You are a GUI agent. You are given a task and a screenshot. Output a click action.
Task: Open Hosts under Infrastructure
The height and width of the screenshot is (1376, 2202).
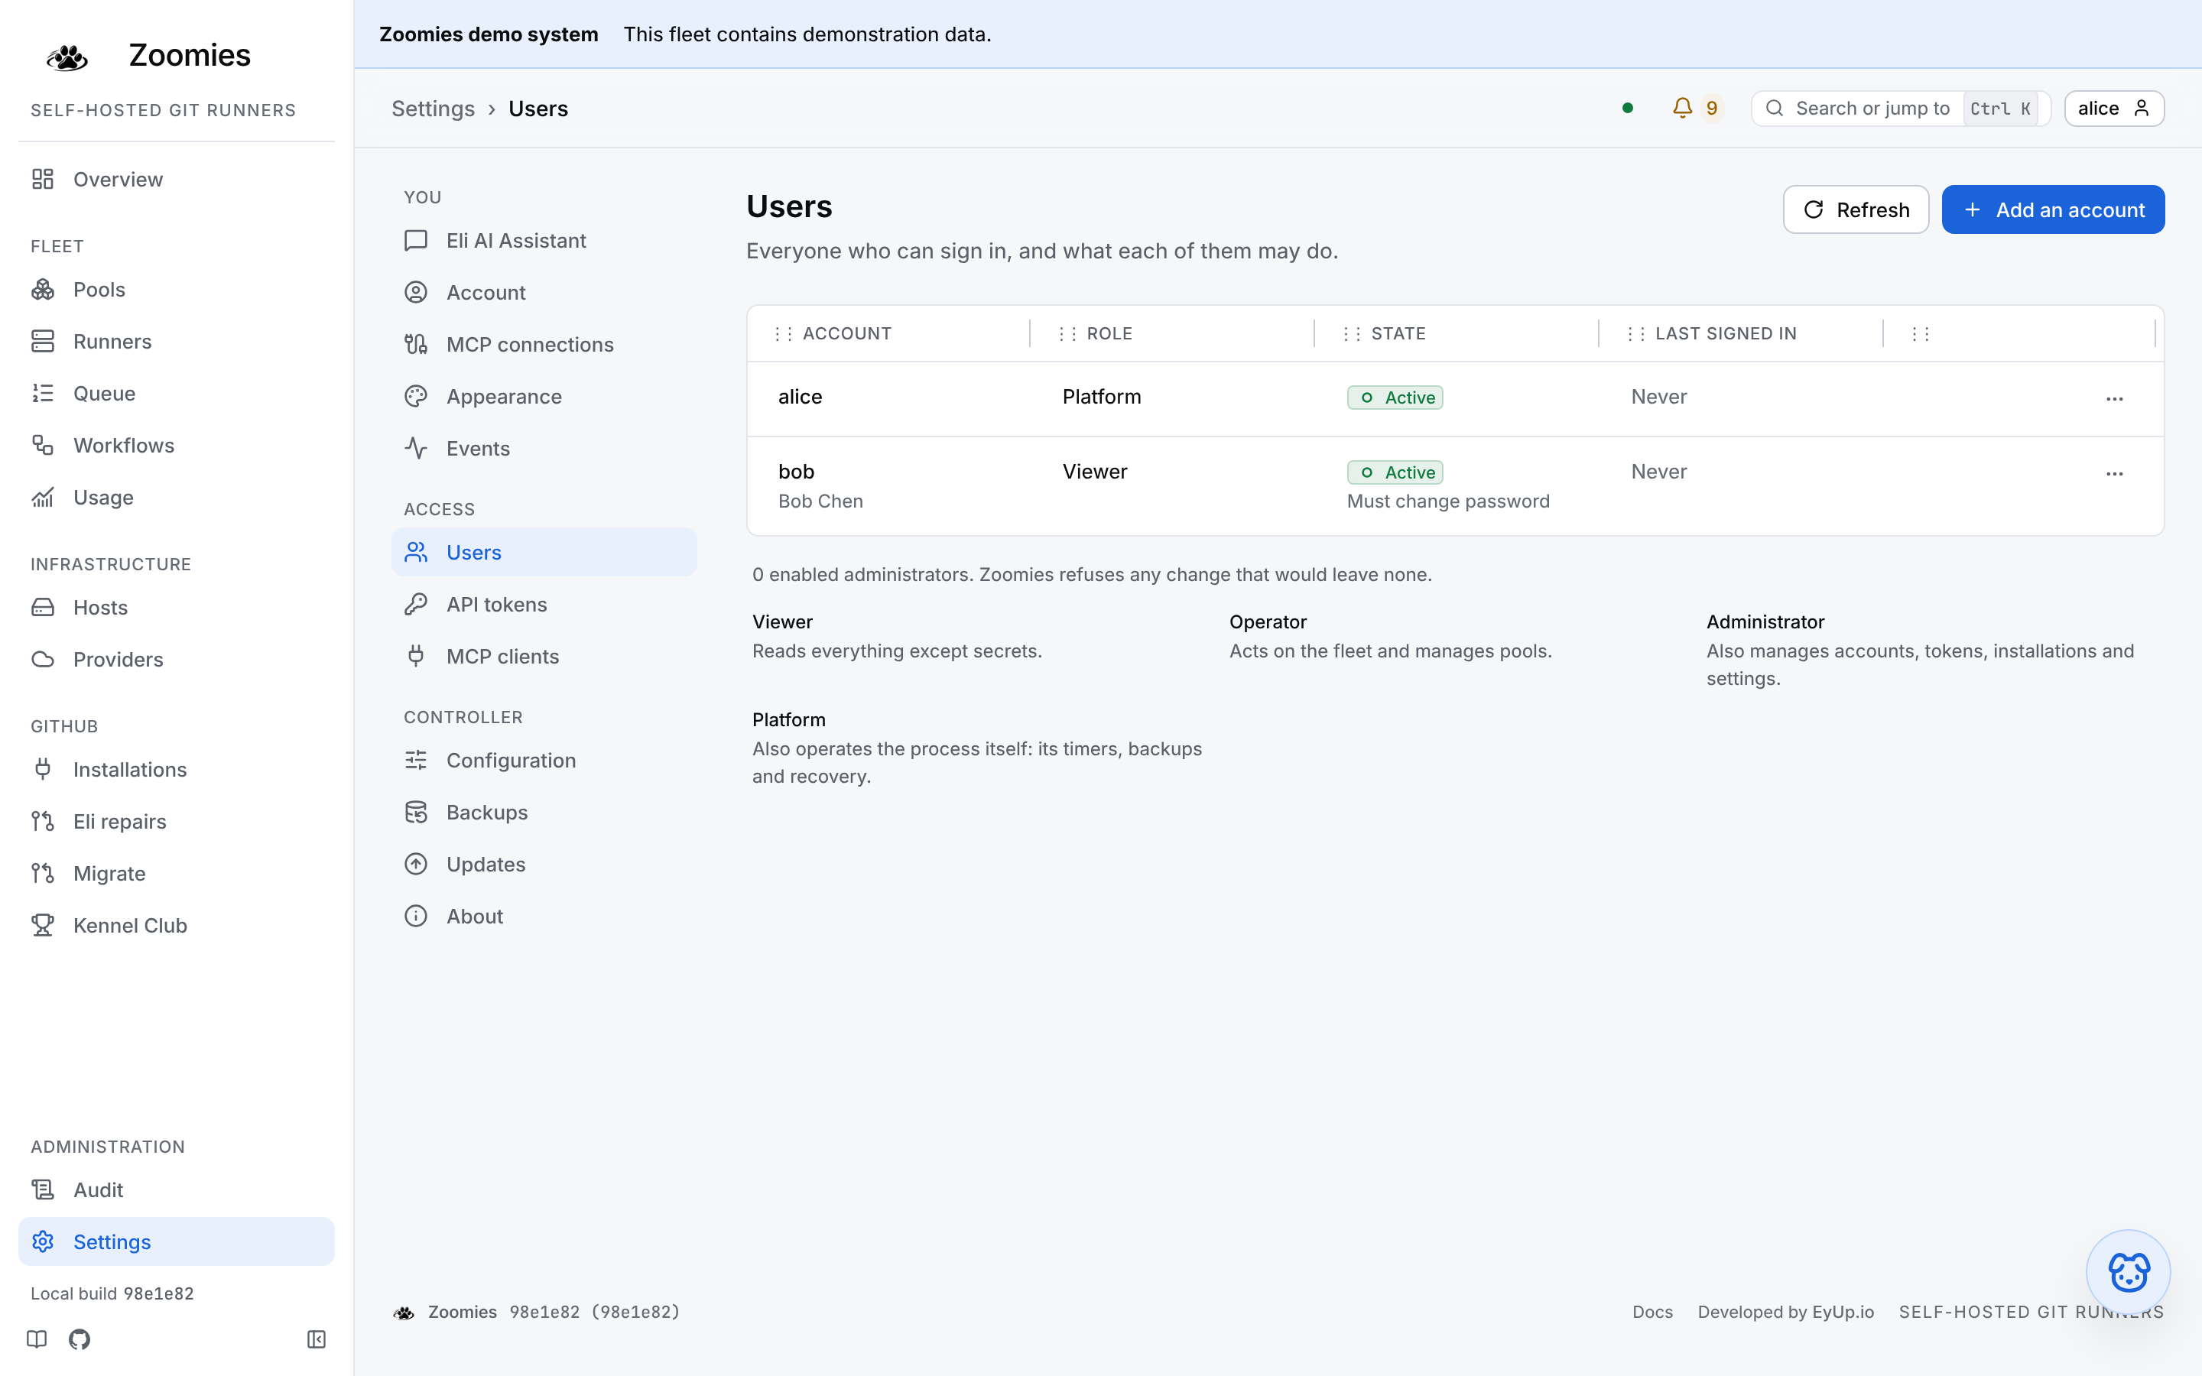(177, 607)
